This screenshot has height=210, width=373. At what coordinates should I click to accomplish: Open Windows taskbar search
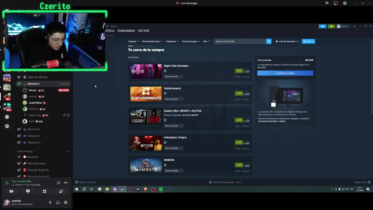point(84,189)
